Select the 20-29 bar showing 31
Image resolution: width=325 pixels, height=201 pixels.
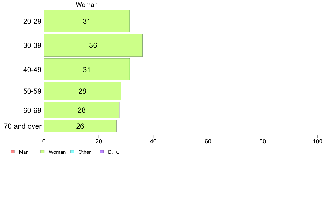point(87,21)
